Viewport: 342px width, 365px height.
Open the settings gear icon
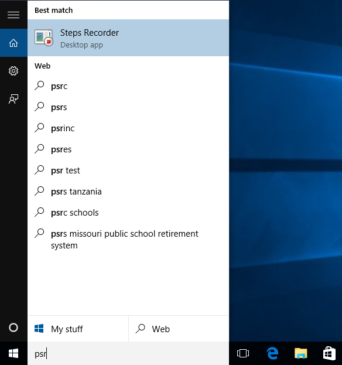13,71
